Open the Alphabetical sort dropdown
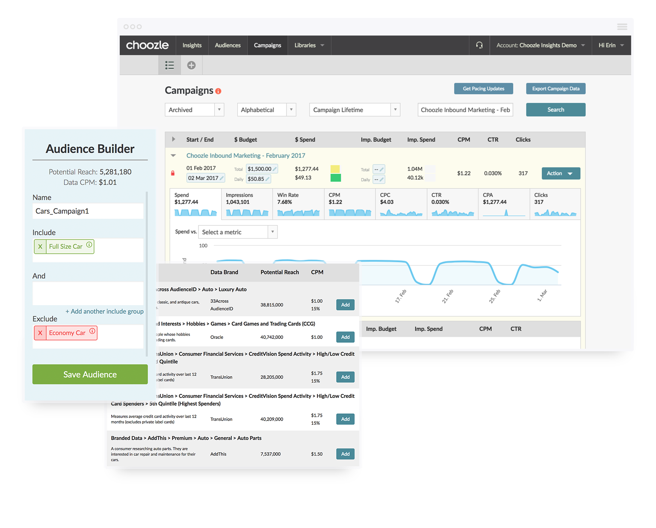Screen dimensions: 656x528 pos(267,110)
